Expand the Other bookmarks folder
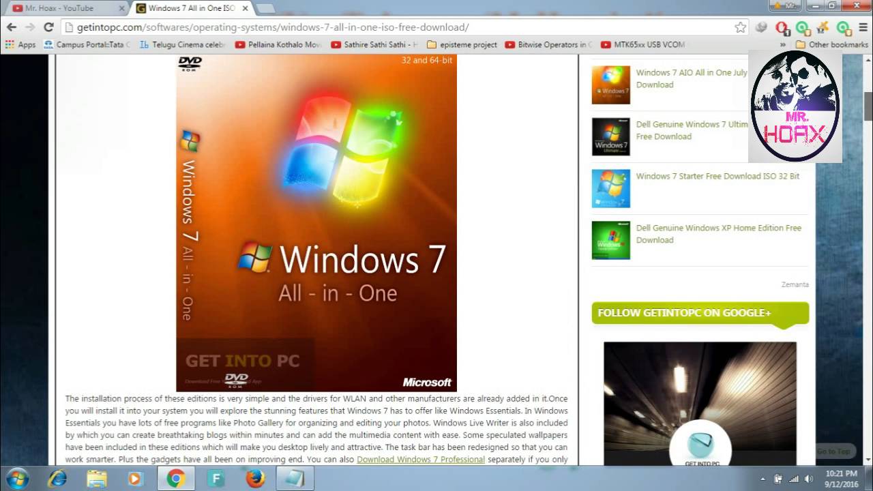The height and width of the screenshot is (491, 873). [831, 45]
